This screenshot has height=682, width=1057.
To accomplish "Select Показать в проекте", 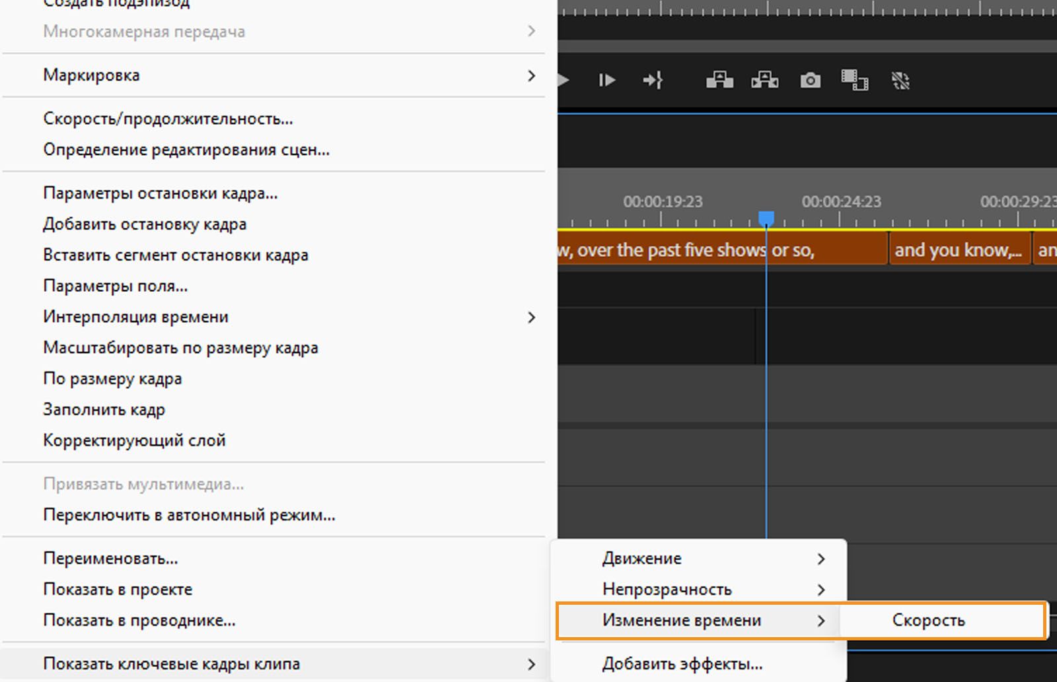I will click(x=273, y=590).
